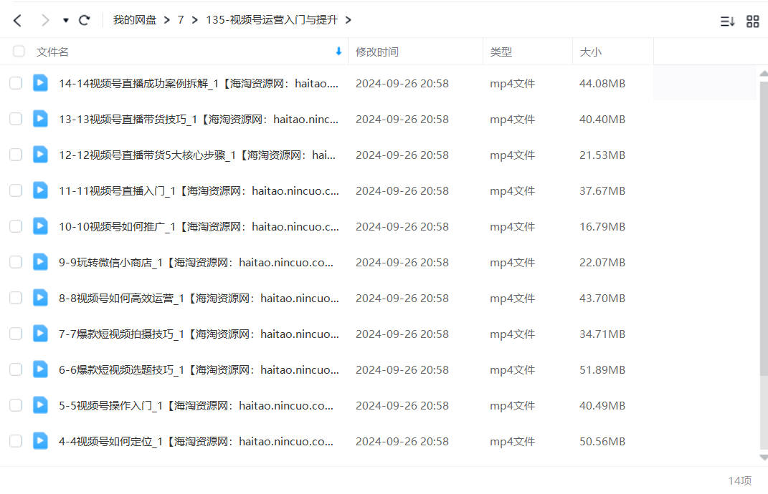Expand chevron after 7 breadcrumb
Image resolution: width=768 pixels, height=494 pixels.
[x=195, y=20]
